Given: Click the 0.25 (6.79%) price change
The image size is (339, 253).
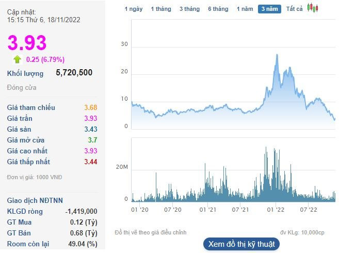Looking at the screenshot, I should click(45, 59).
